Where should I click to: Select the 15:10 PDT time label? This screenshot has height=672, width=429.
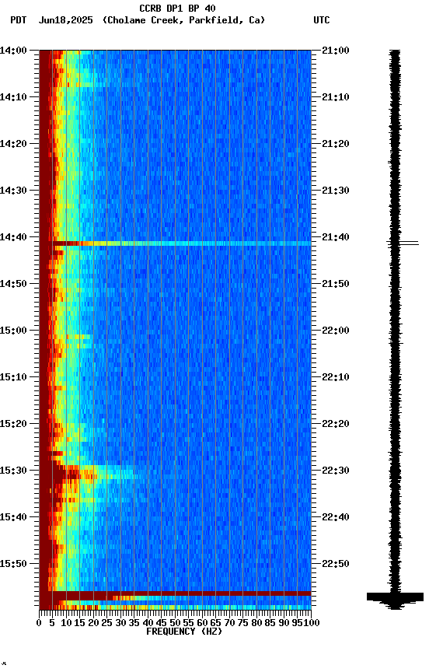[x=13, y=377]
